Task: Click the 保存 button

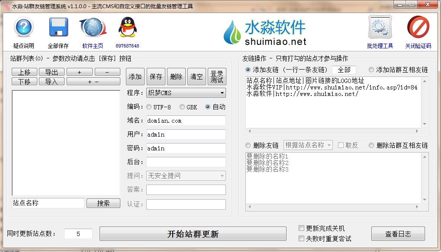Action: (x=156, y=77)
